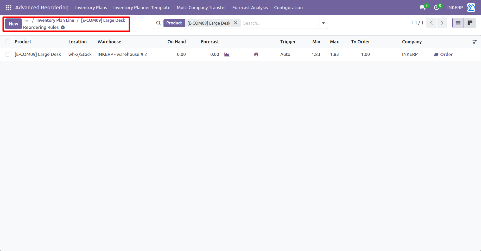Screen dimensions: 481x251
Task: Go to Inventory Plan Line breadcrumb
Action: coord(55,20)
